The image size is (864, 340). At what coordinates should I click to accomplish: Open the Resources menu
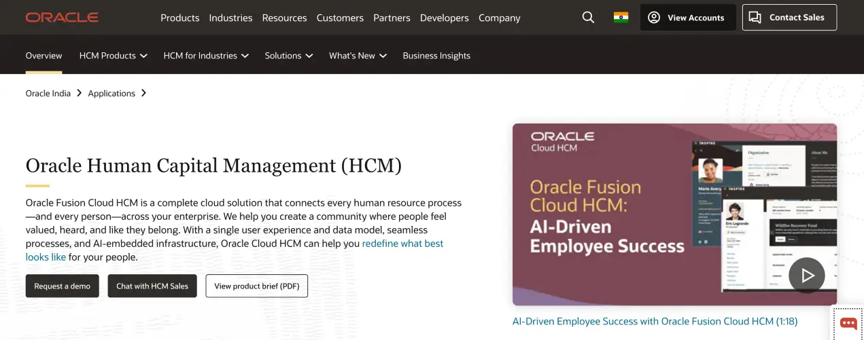(284, 18)
